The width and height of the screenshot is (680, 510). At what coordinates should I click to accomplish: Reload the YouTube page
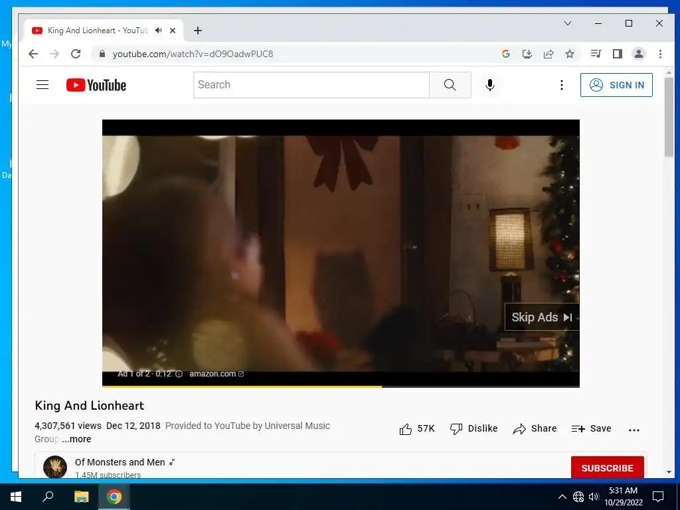click(x=76, y=54)
